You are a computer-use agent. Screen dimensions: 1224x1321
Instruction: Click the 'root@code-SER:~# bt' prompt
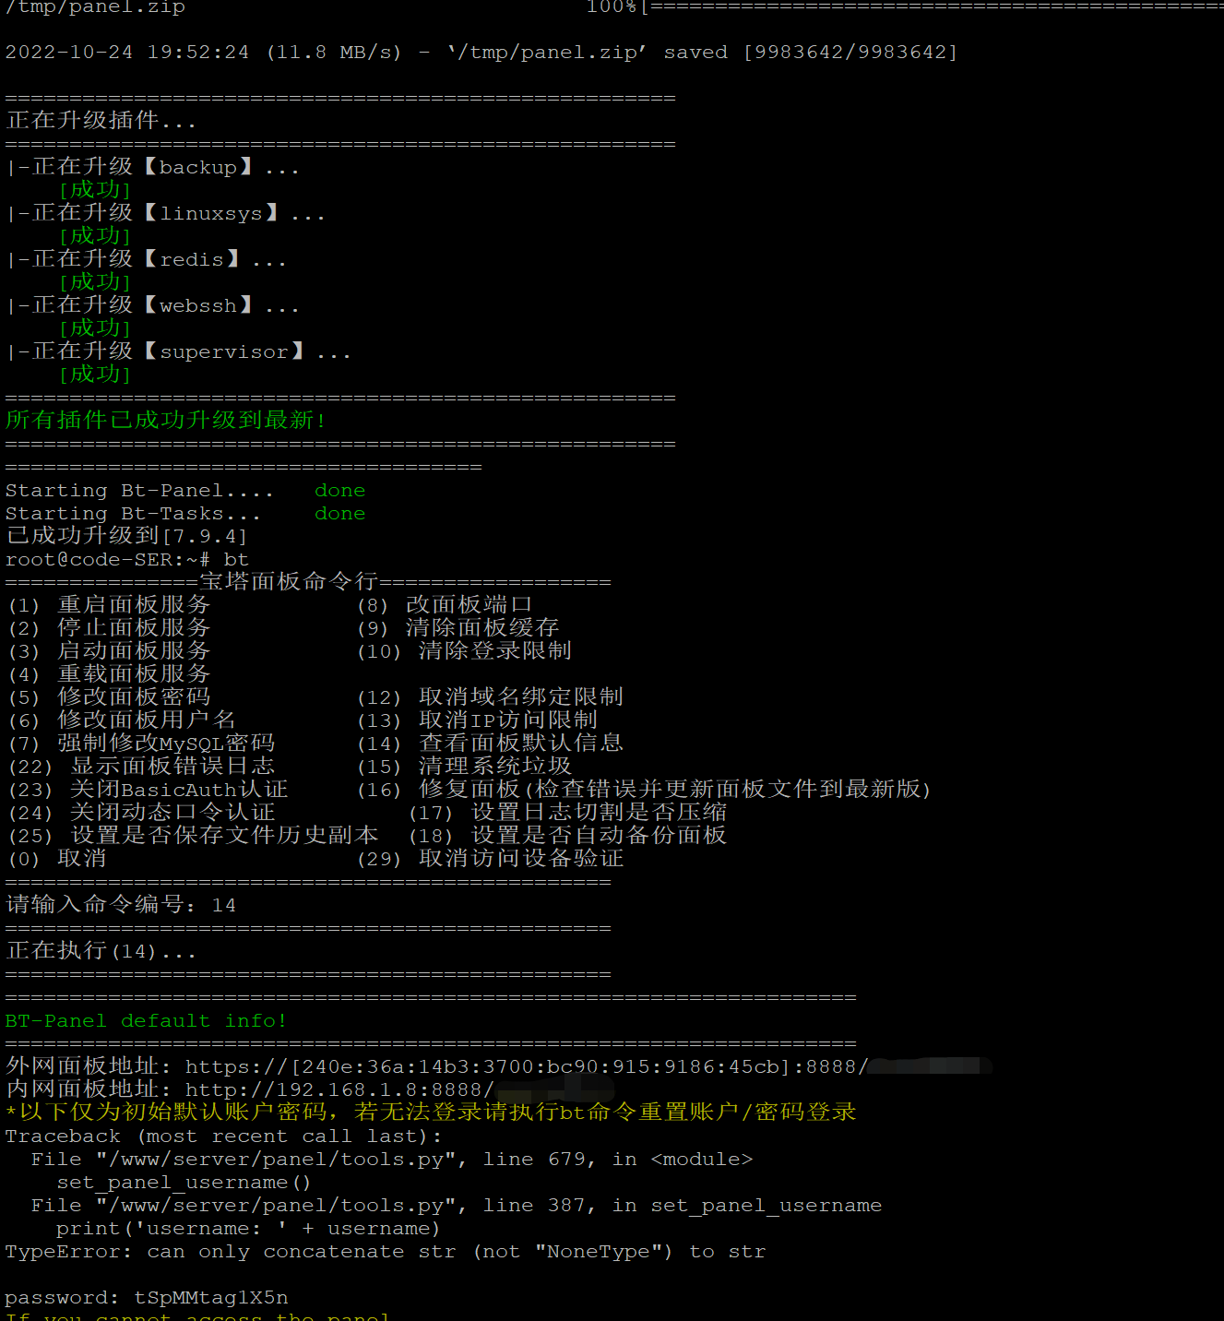click(x=126, y=560)
